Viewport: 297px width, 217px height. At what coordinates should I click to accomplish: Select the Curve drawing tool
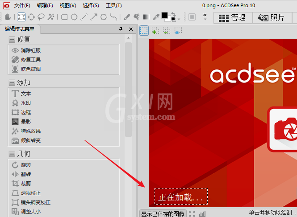[113, 17]
